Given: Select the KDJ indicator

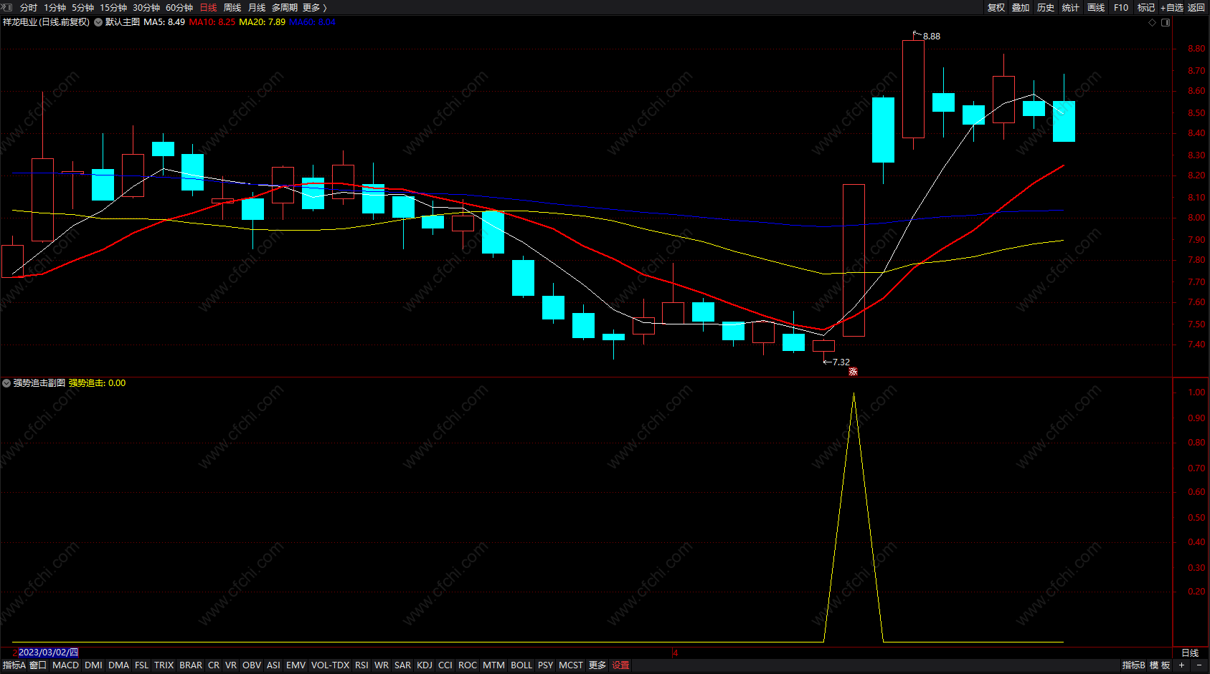Looking at the screenshot, I should 425,665.
